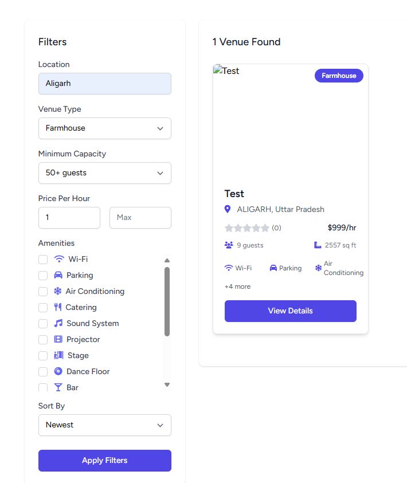407x483 pixels.
Task: Enable the Wi-Fi amenity checkbox
Action: 43,260
